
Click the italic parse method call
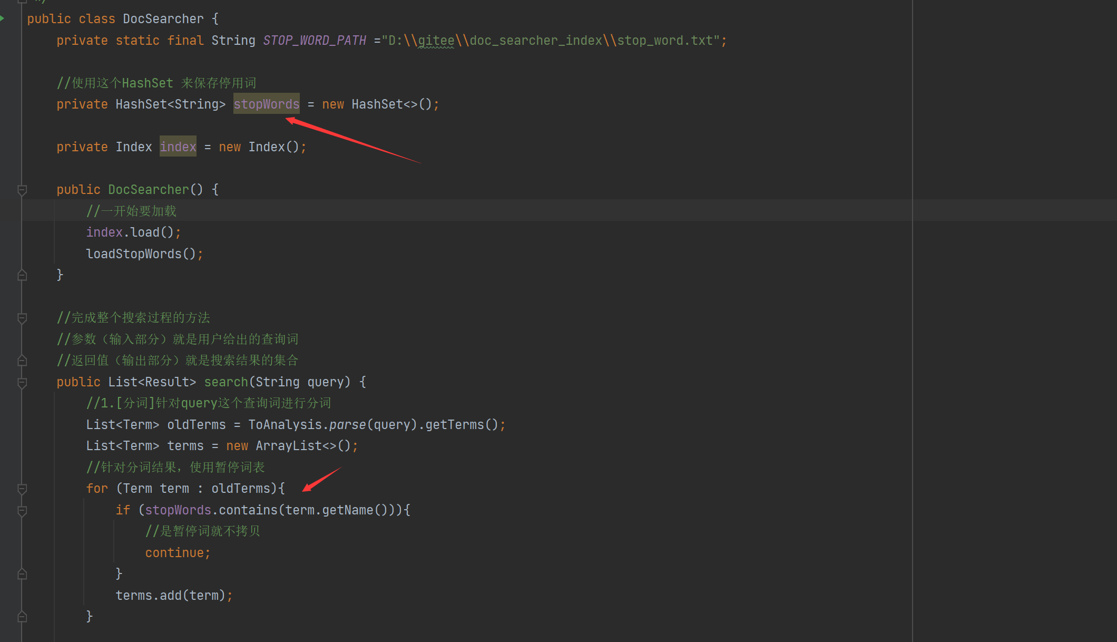[348, 425]
